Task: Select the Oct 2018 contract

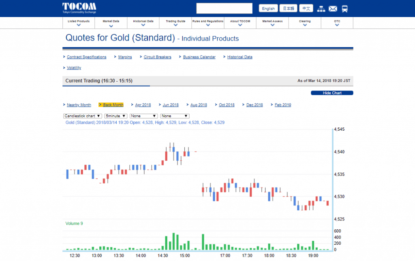Action: [x=227, y=105]
